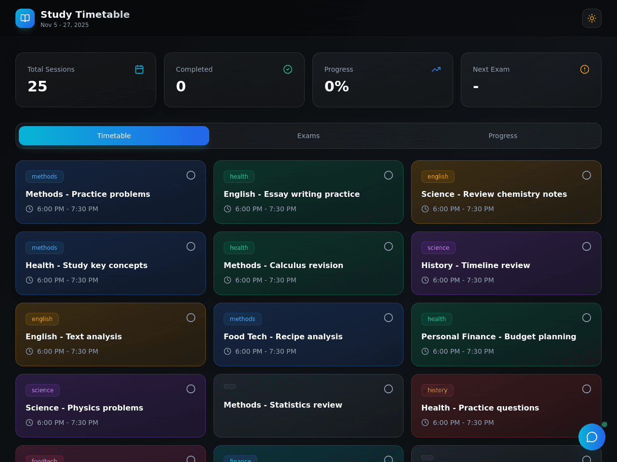Click health tag on English - Essay writing
Image resolution: width=617 pixels, height=462 pixels.
(239, 177)
